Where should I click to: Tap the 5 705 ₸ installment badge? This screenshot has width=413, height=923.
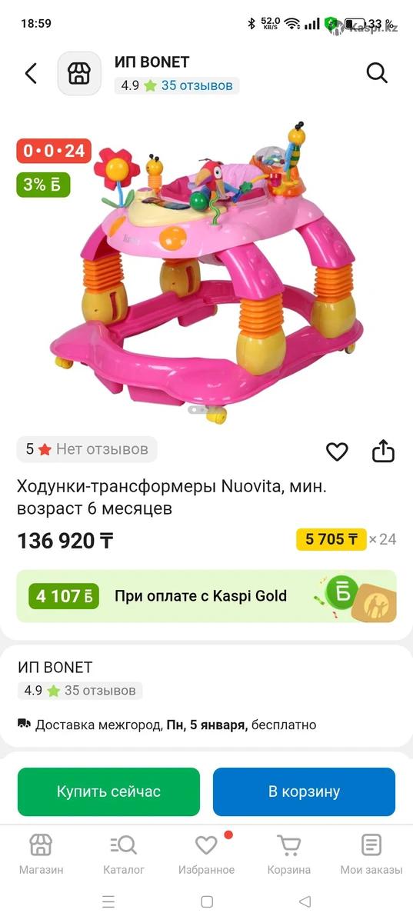click(x=331, y=539)
